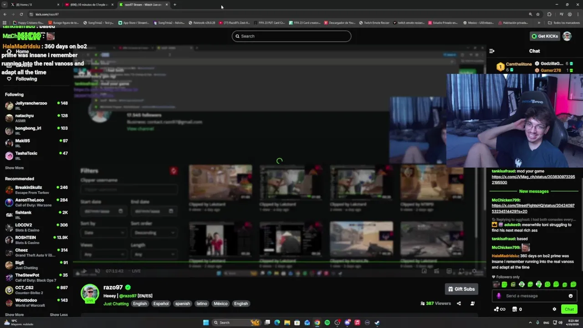
Task: Show all bookmarks folder
Action: coord(564,22)
